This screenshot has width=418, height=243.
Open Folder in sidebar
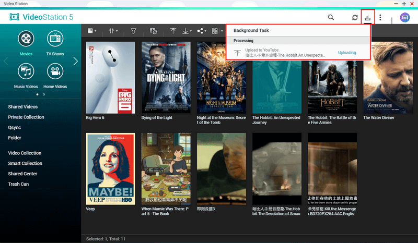(15, 138)
